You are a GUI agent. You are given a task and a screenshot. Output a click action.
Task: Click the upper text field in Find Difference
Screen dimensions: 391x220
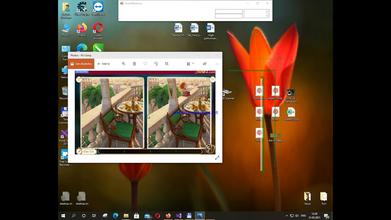tap(228, 12)
